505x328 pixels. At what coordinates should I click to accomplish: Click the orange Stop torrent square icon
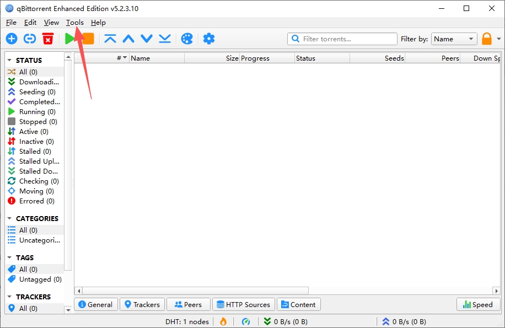(x=88, y=39)
